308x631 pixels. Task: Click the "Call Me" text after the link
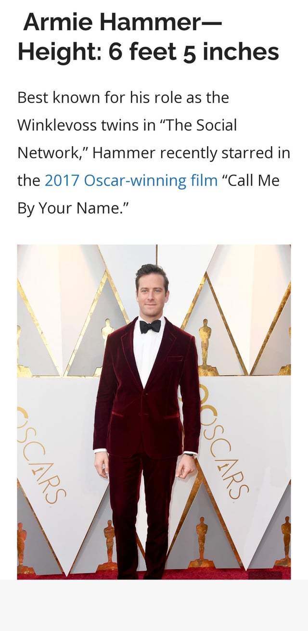(x=251, y=181)
